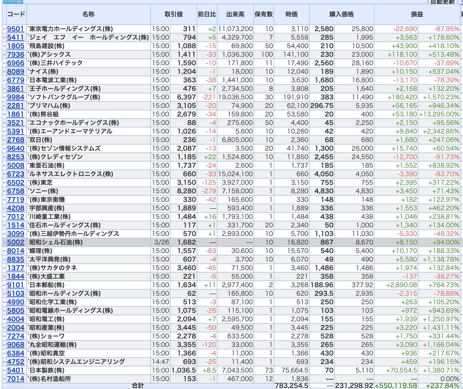Image resolution: width=463 pixels, height=389 pixels.
Task: Open stock code link 7014 for 名村造船所
Action: click(16, 379)
